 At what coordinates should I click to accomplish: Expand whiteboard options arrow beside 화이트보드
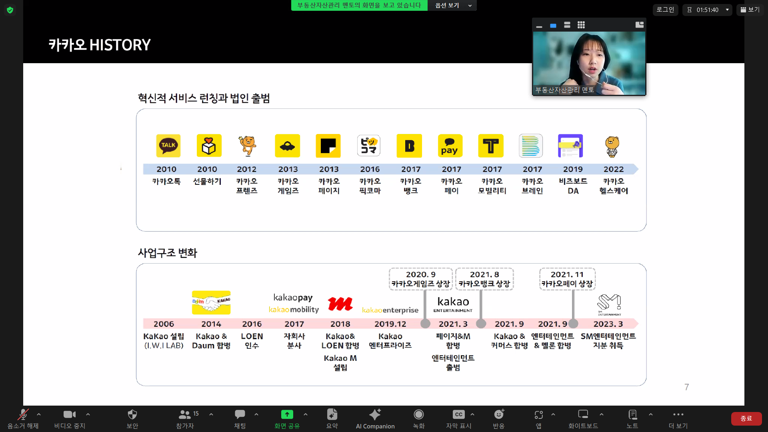coord(602,414)
